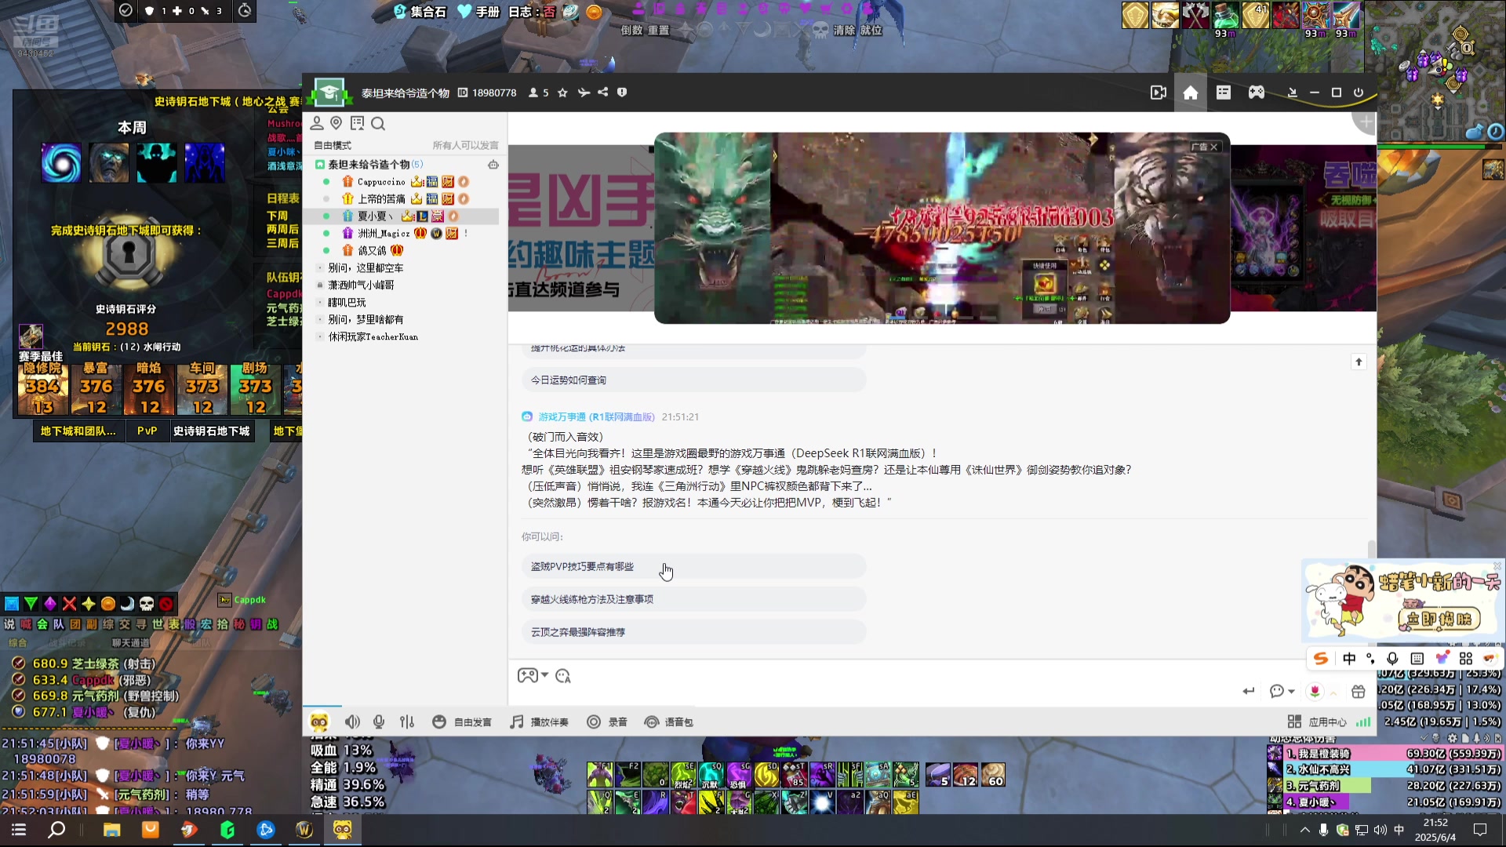Switch to PvP tab in WoW panel
This screenshot has height=847, width=1506.
tap(147, 431)
